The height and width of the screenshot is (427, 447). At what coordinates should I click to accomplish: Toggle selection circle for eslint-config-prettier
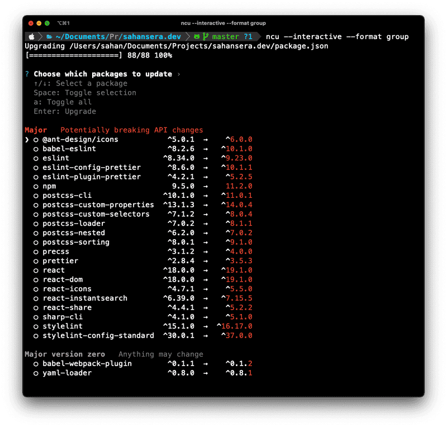click(x=36, y=168)
